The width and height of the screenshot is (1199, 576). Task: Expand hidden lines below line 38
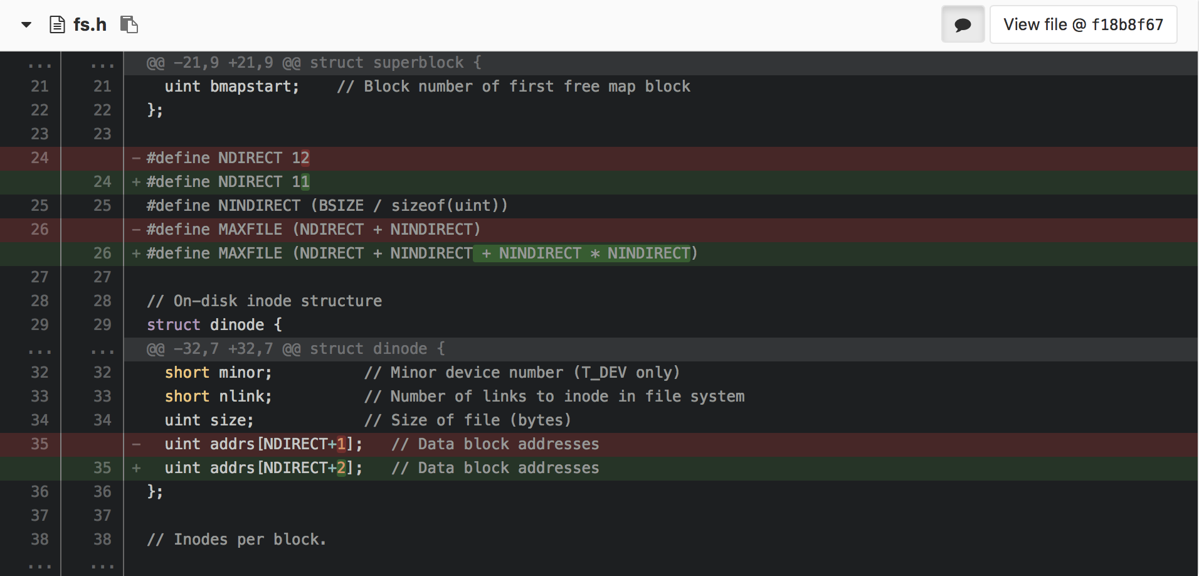click(40, 565)
